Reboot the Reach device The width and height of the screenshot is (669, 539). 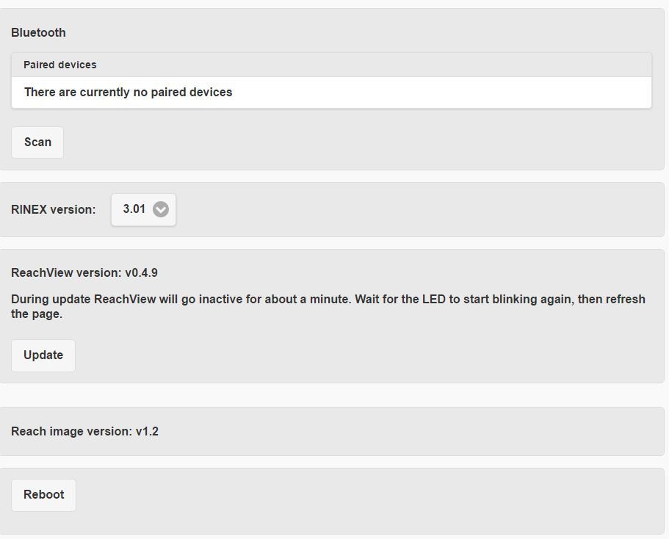coord(43,495)
